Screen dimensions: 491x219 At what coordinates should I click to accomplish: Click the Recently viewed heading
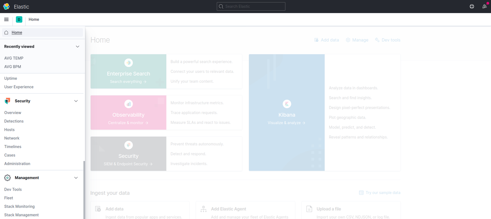tap(19, 46)
